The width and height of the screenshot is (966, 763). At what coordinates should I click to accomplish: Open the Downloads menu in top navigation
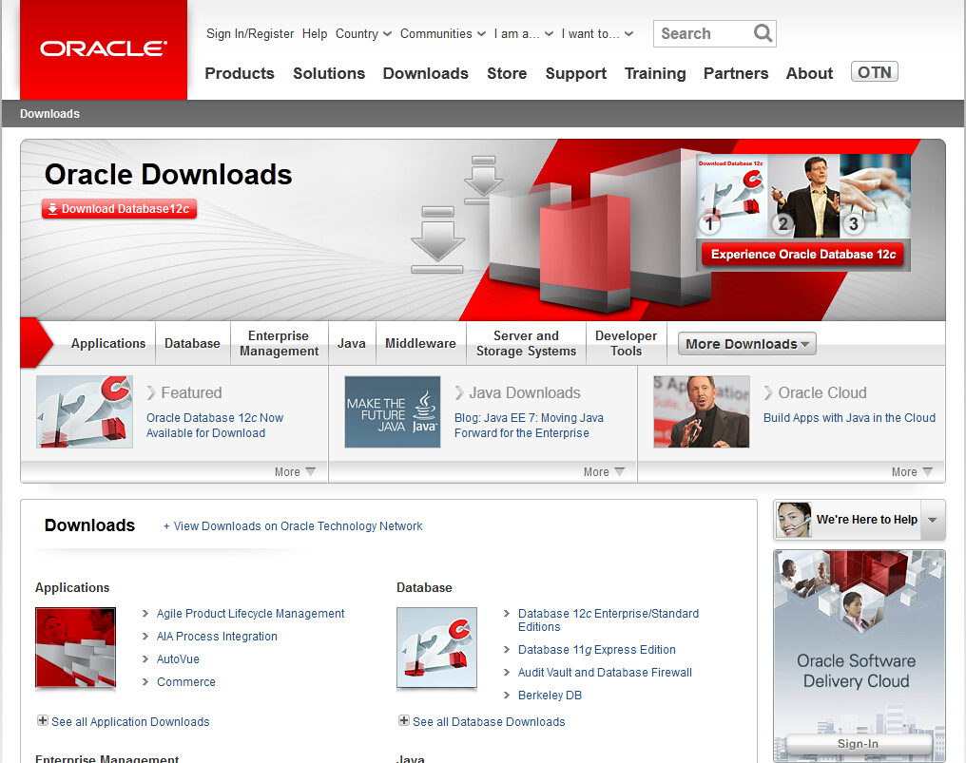pos(426,73)
